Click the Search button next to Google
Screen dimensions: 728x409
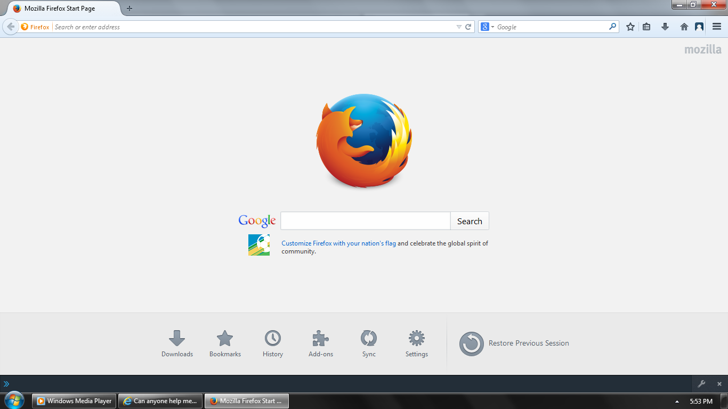pos(470,221)
